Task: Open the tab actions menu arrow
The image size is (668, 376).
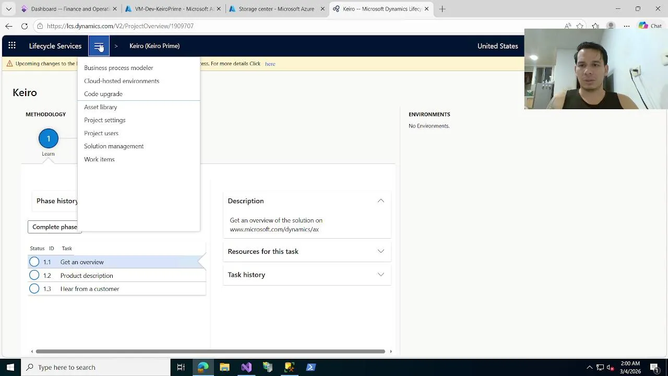Action: [8, 9]
